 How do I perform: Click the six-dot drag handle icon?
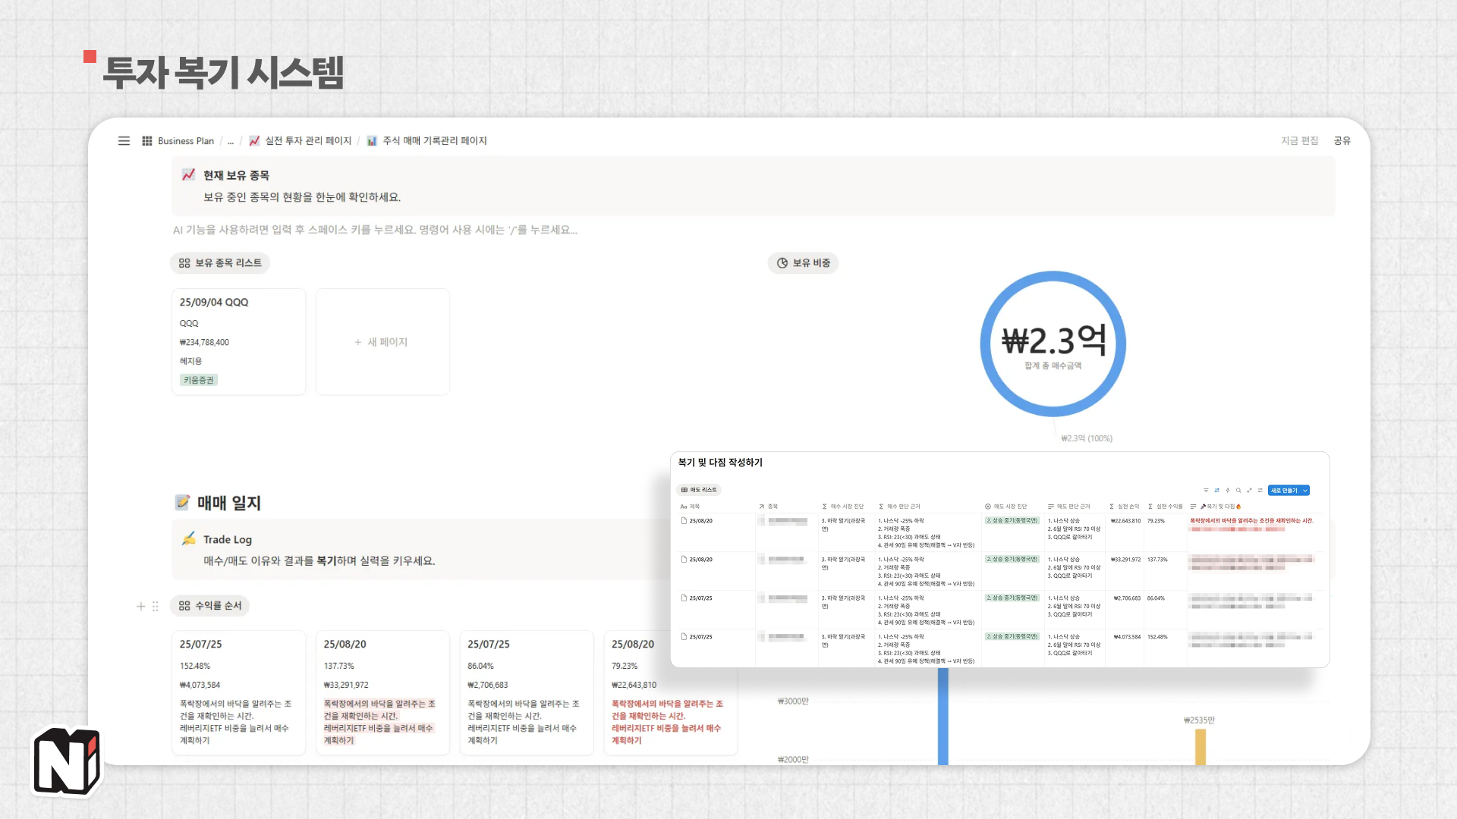click(156, 606)
